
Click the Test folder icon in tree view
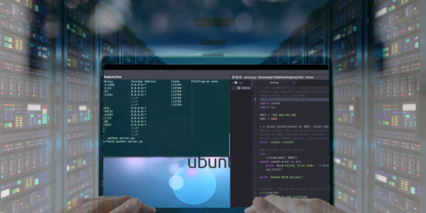pos(236,83)
